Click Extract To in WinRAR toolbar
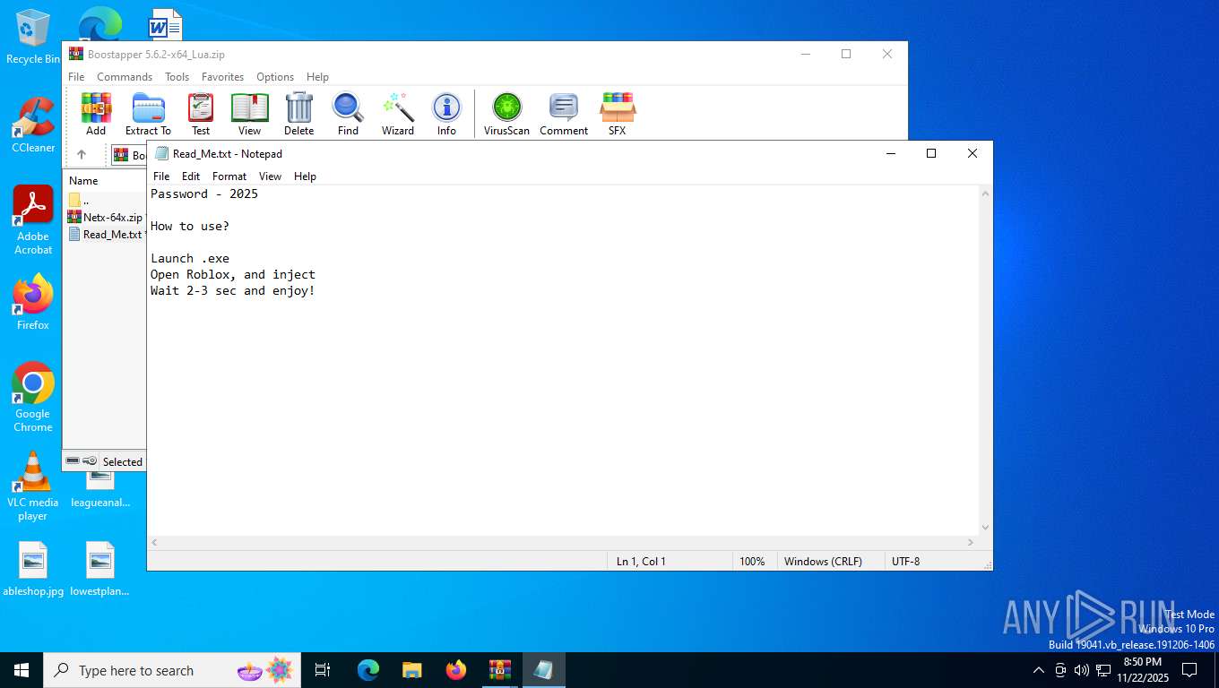Image resolution: width=1219 pixels, height=688 pixels. [148, 114]
